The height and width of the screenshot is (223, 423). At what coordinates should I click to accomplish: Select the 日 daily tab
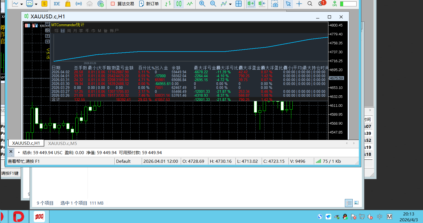[63, 31]
